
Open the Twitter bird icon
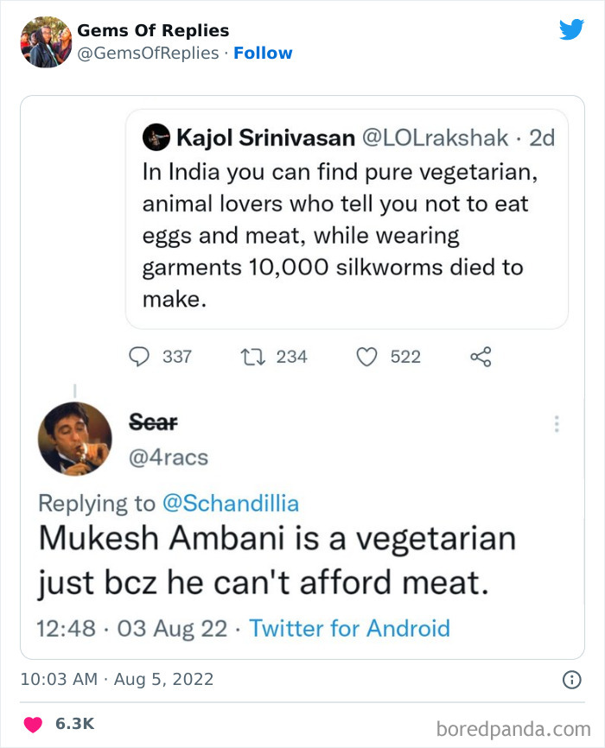tap(572, 29)
